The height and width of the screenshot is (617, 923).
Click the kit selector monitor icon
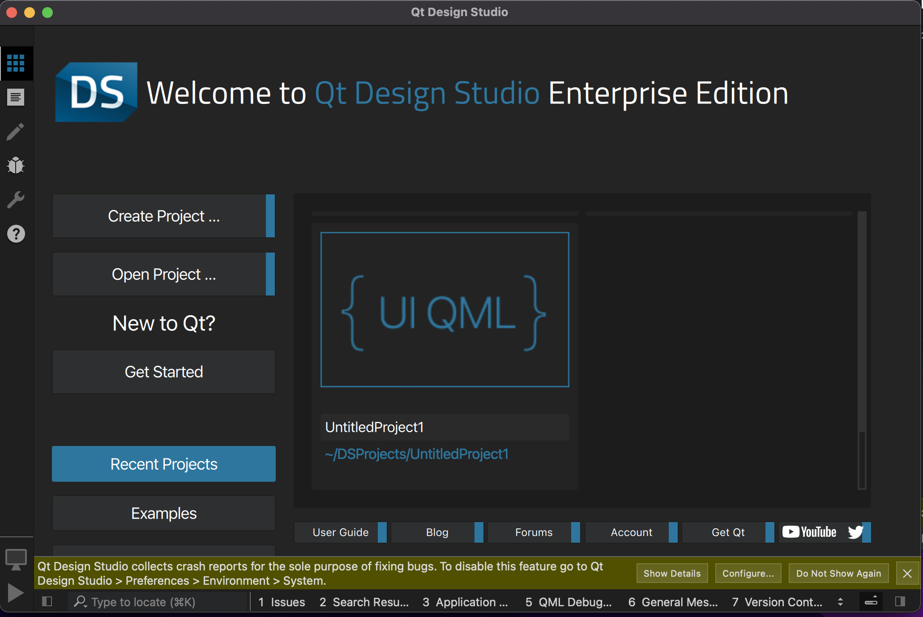[16, 559]
